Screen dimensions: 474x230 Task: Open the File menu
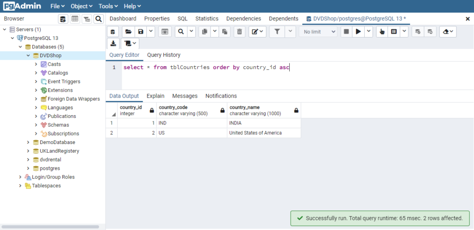point(57,6)
